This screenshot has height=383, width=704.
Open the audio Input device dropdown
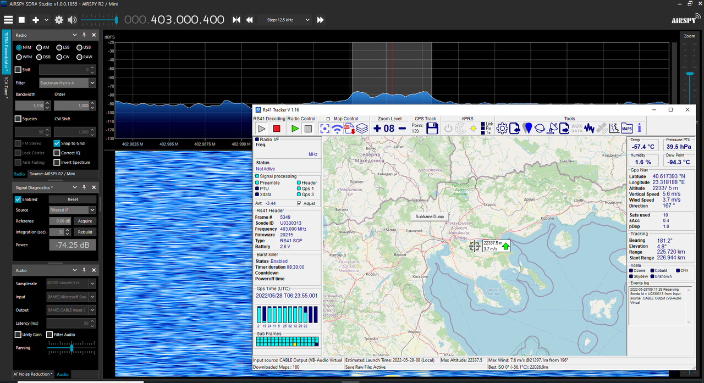pos(71,297)
